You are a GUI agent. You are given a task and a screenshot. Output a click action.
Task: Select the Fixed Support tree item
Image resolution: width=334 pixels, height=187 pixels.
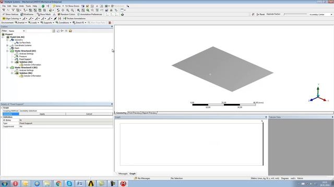pyautogui.click(x=25, y=59)
